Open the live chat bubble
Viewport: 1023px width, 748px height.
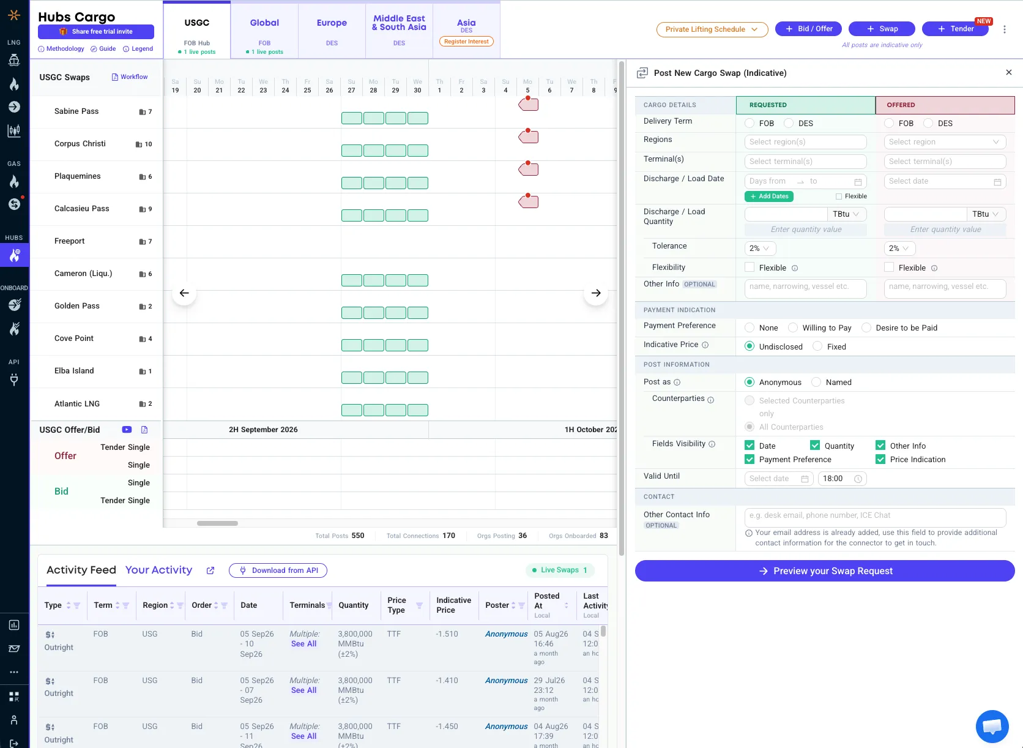point(992,726)
